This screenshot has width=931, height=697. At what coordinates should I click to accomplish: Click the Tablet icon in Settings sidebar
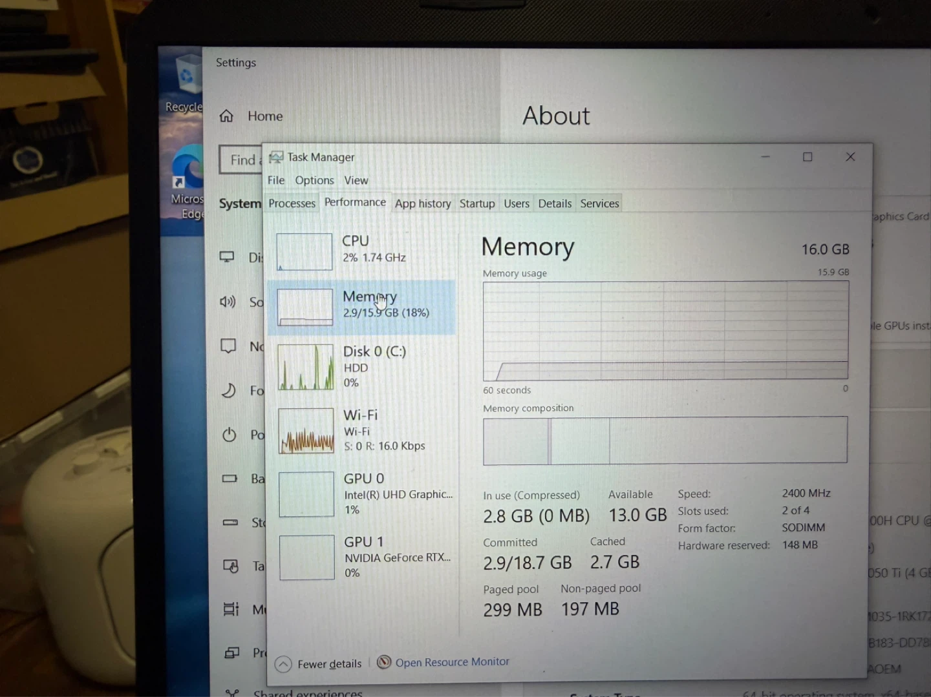(231, 566)
